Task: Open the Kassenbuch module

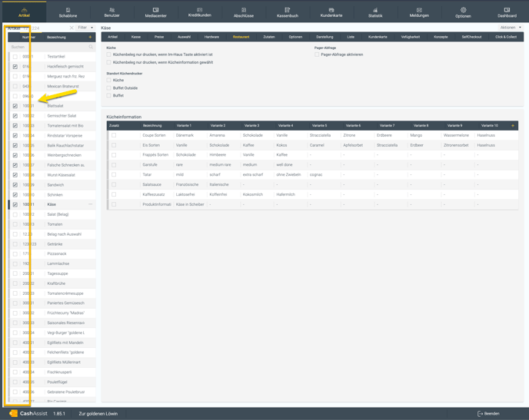Action: click(287, 12)
